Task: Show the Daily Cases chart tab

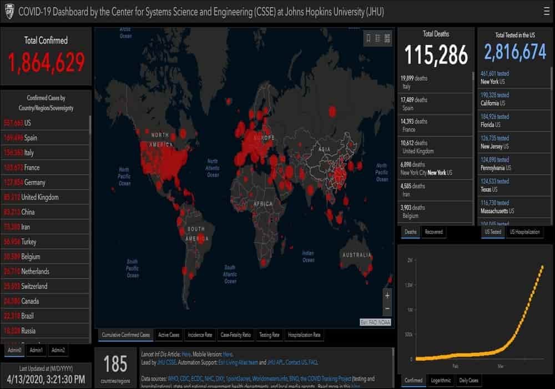Action: click(468, 381)
